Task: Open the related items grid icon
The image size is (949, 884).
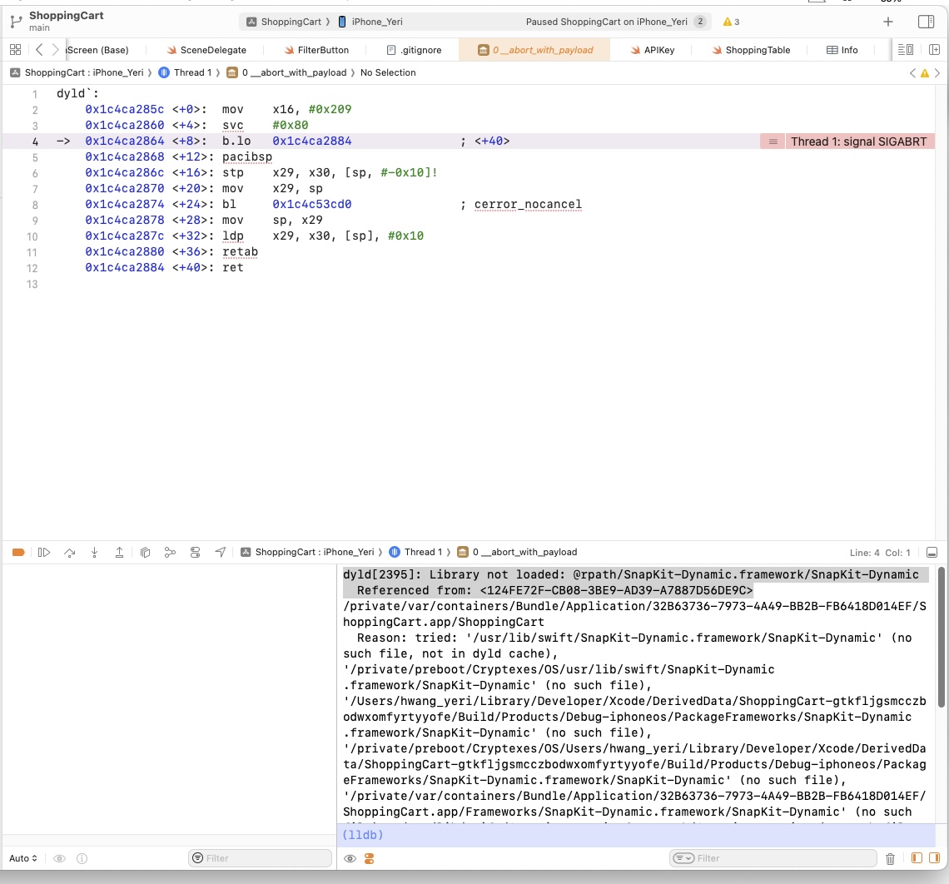Action: [x=16, y=50]
